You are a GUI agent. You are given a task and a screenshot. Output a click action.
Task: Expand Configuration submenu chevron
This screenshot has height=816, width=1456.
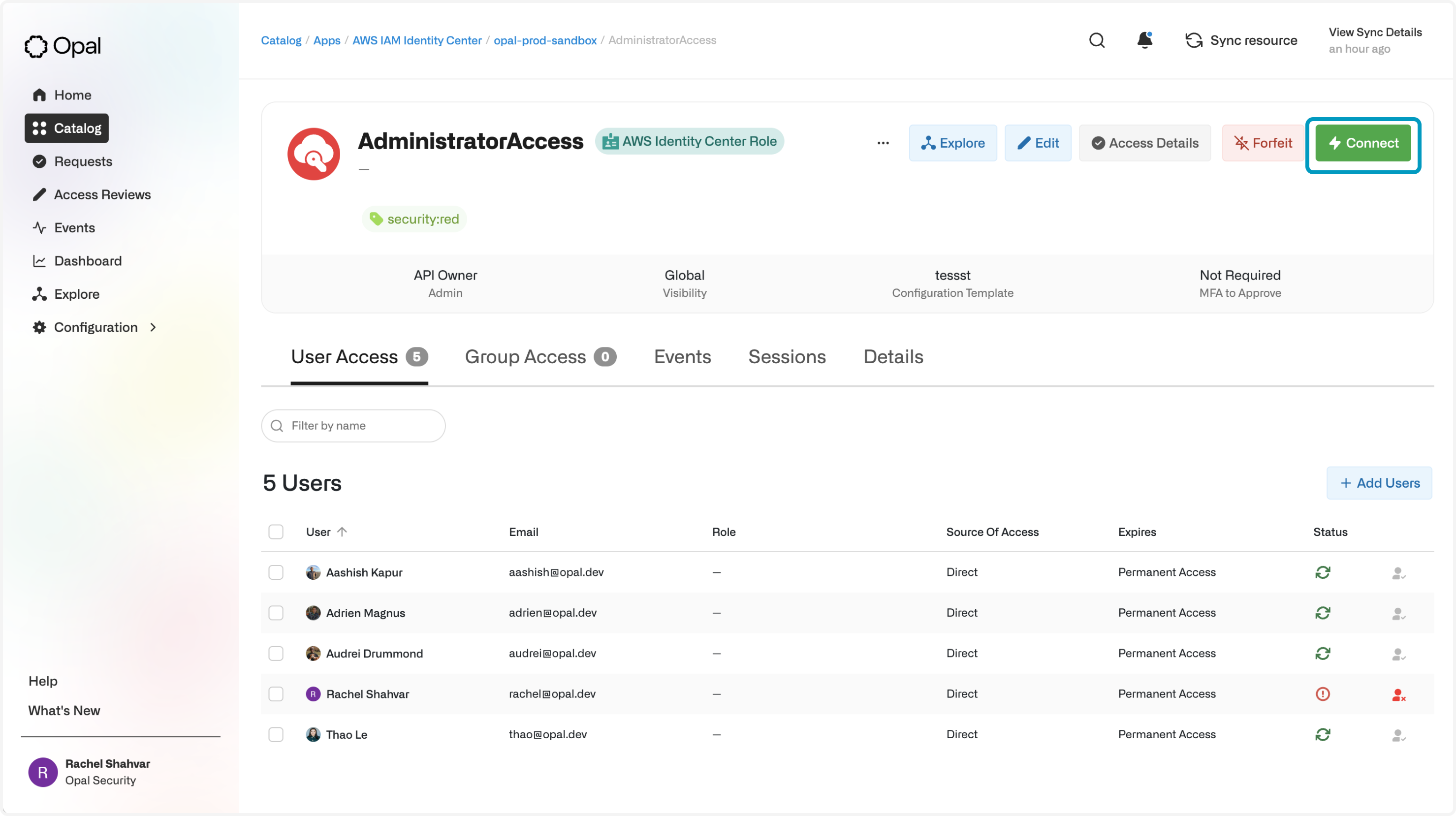tap(153, 327)
